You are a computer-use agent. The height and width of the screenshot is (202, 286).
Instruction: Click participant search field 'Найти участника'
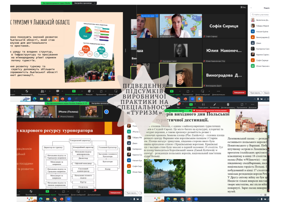(x=260, y=14)
